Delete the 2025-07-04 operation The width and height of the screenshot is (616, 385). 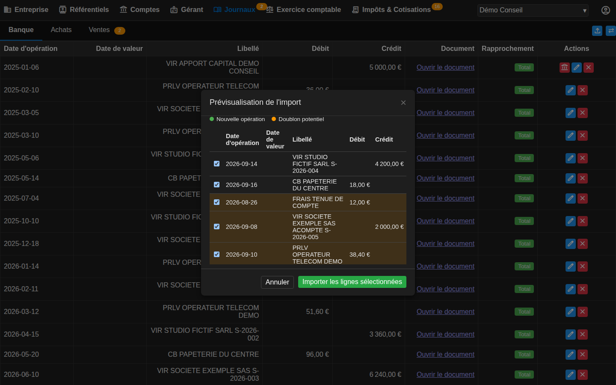tap(583, 198)
